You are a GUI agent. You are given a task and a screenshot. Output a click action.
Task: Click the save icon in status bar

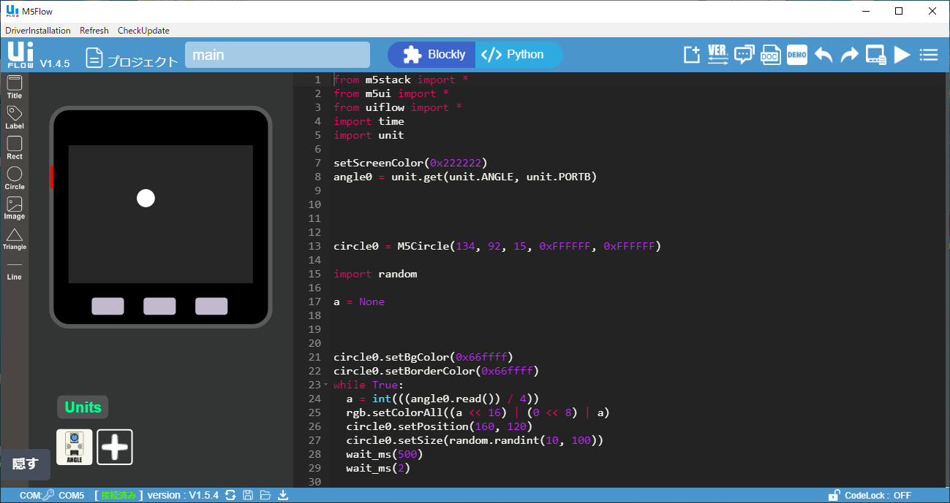[248, 496]
